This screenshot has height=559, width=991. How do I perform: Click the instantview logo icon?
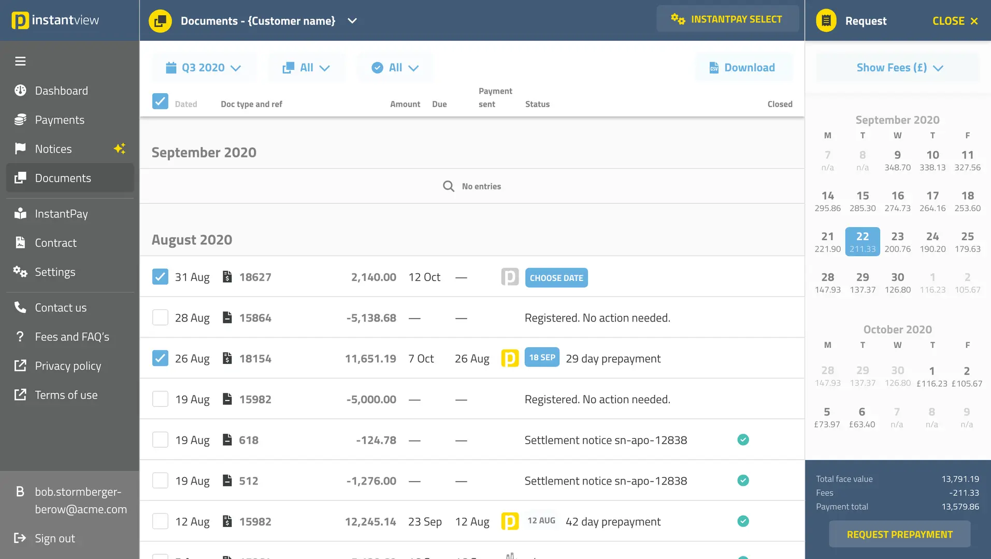click(x=20, y=21)
